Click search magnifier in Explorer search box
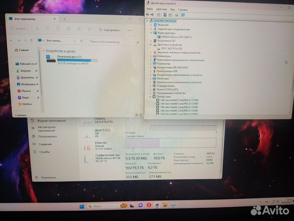The height and width of the screenshot is (221, 294). tap(138, 42)
